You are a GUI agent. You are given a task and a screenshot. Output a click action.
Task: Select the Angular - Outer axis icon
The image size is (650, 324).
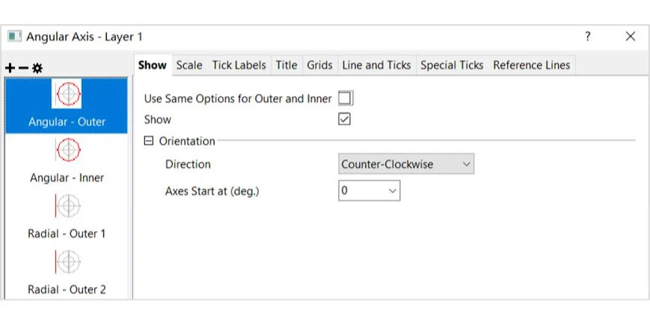[x=67, y=94]
